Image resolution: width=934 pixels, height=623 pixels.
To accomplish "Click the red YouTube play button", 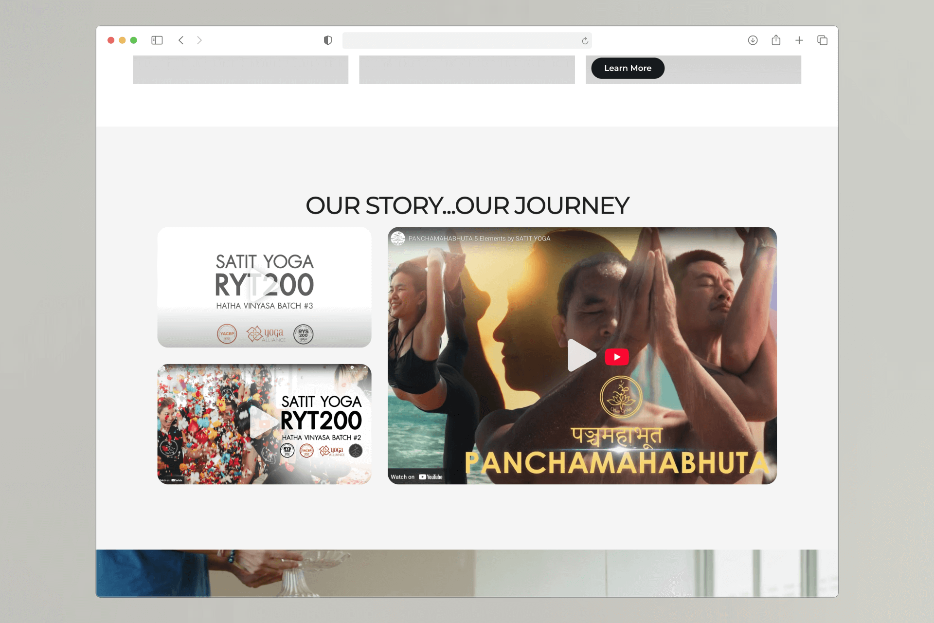I will click(617, 357).
